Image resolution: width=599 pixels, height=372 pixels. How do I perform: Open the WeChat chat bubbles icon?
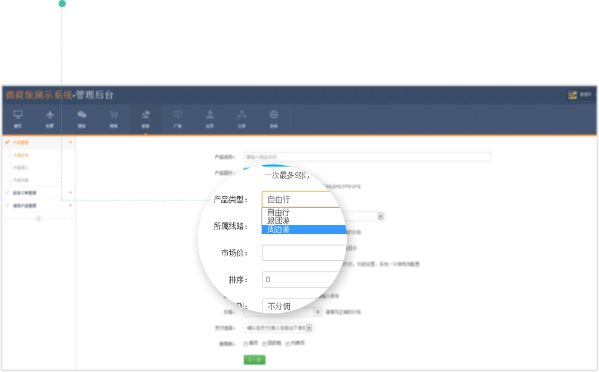pos(82,115)
